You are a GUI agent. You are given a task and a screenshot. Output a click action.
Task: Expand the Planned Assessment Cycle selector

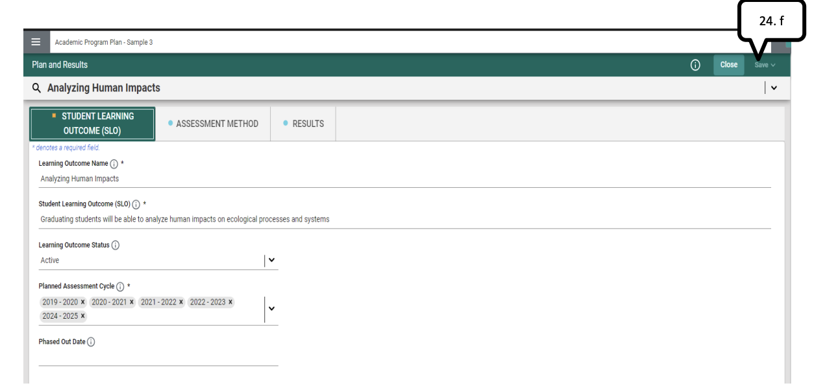click(271, 309)
